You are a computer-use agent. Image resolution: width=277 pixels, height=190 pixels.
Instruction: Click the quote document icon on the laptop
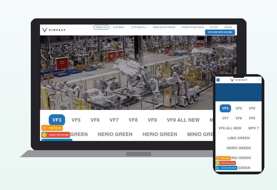tap(45, 128)
